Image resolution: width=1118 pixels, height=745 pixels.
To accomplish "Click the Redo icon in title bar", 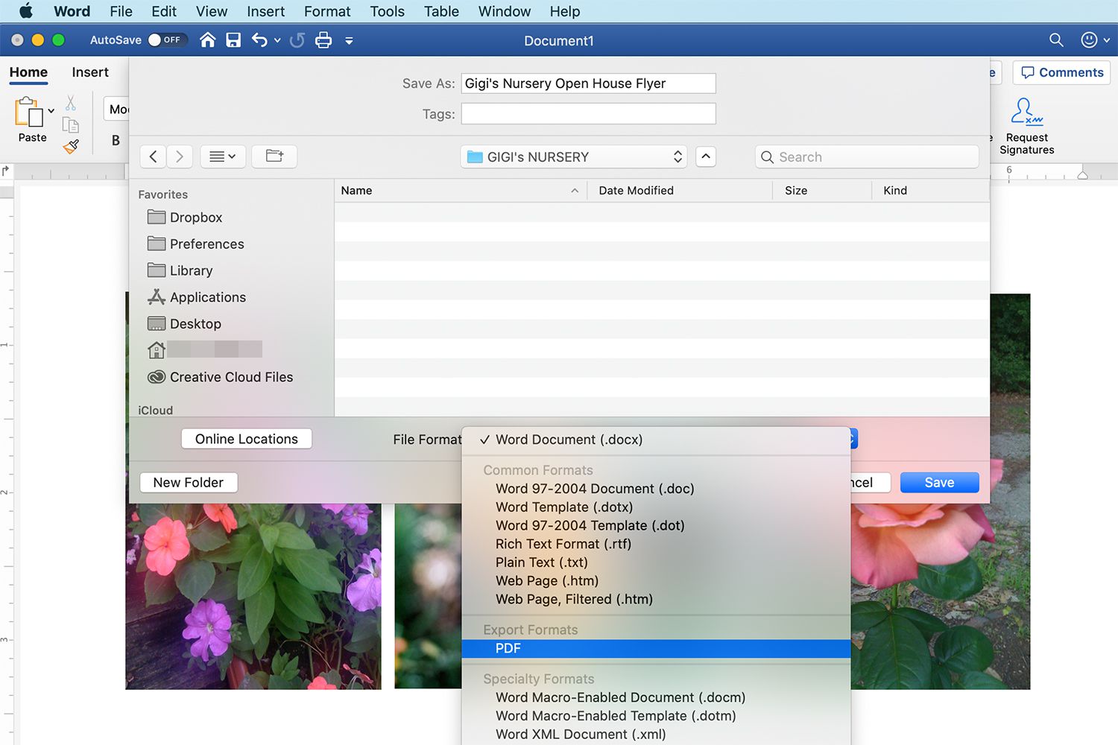I will [x=297, y=40].
